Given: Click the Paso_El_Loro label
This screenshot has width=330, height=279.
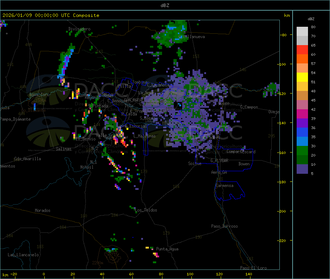Looking at the screenshot, I should pos(253,268).
